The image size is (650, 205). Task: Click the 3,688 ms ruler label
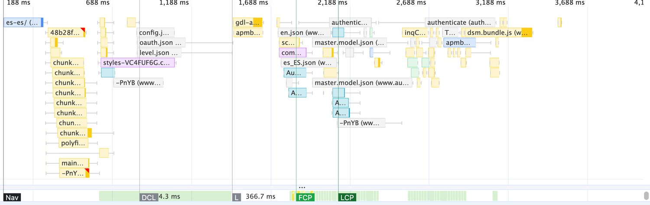click(x=570, y=3)
